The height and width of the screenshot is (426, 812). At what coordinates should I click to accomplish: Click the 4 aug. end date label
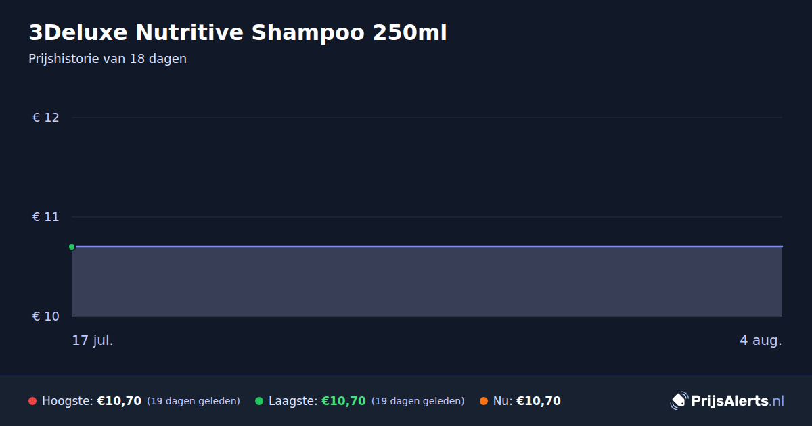761,340
